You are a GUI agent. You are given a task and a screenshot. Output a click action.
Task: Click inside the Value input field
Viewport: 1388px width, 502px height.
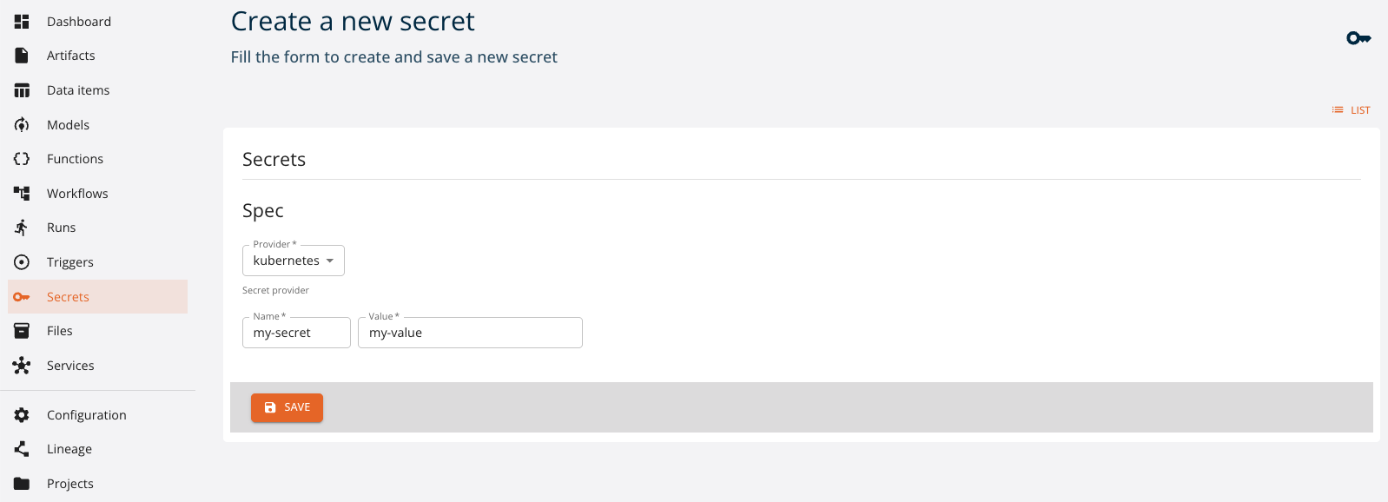(x=469, y=332)
